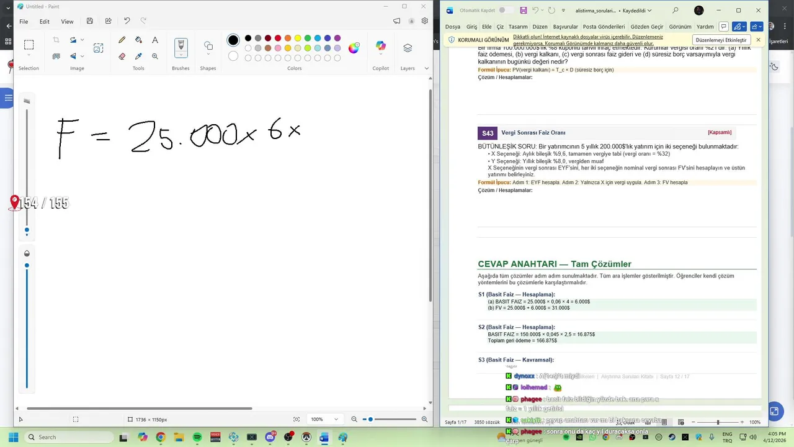Open the Windows Start button
794x447 pixels.
13,437
